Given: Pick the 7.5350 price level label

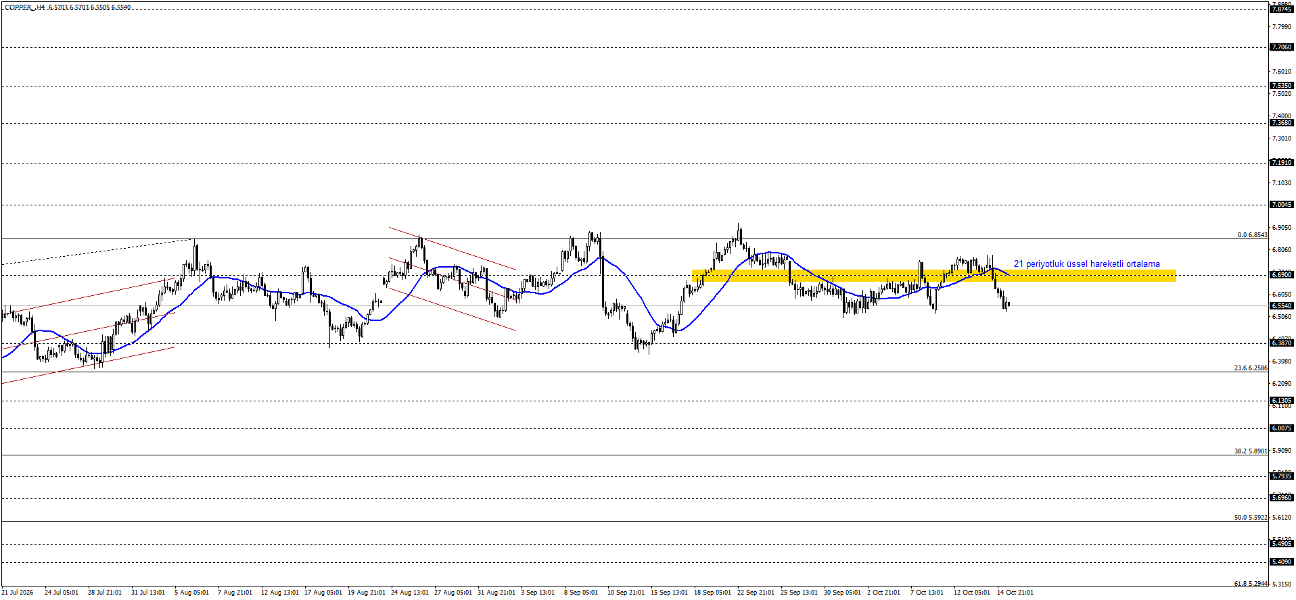Looking at the screenshot, I should [x=1282, y=86].
